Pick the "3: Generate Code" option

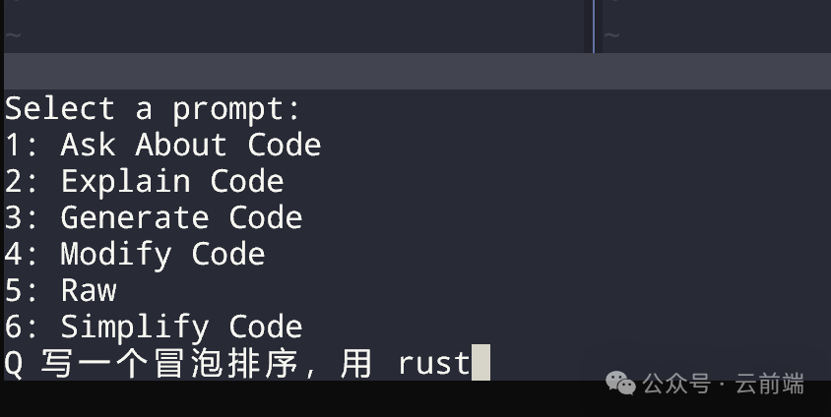[x=154, y=217]
